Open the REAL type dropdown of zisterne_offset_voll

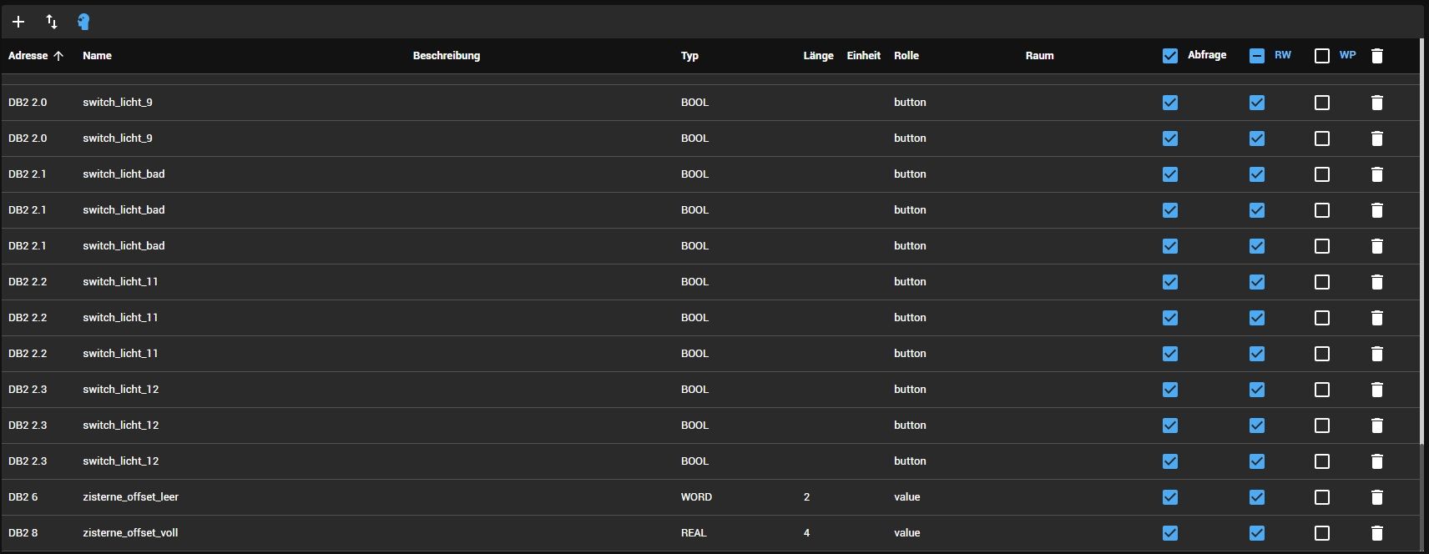tap(694, 533)
